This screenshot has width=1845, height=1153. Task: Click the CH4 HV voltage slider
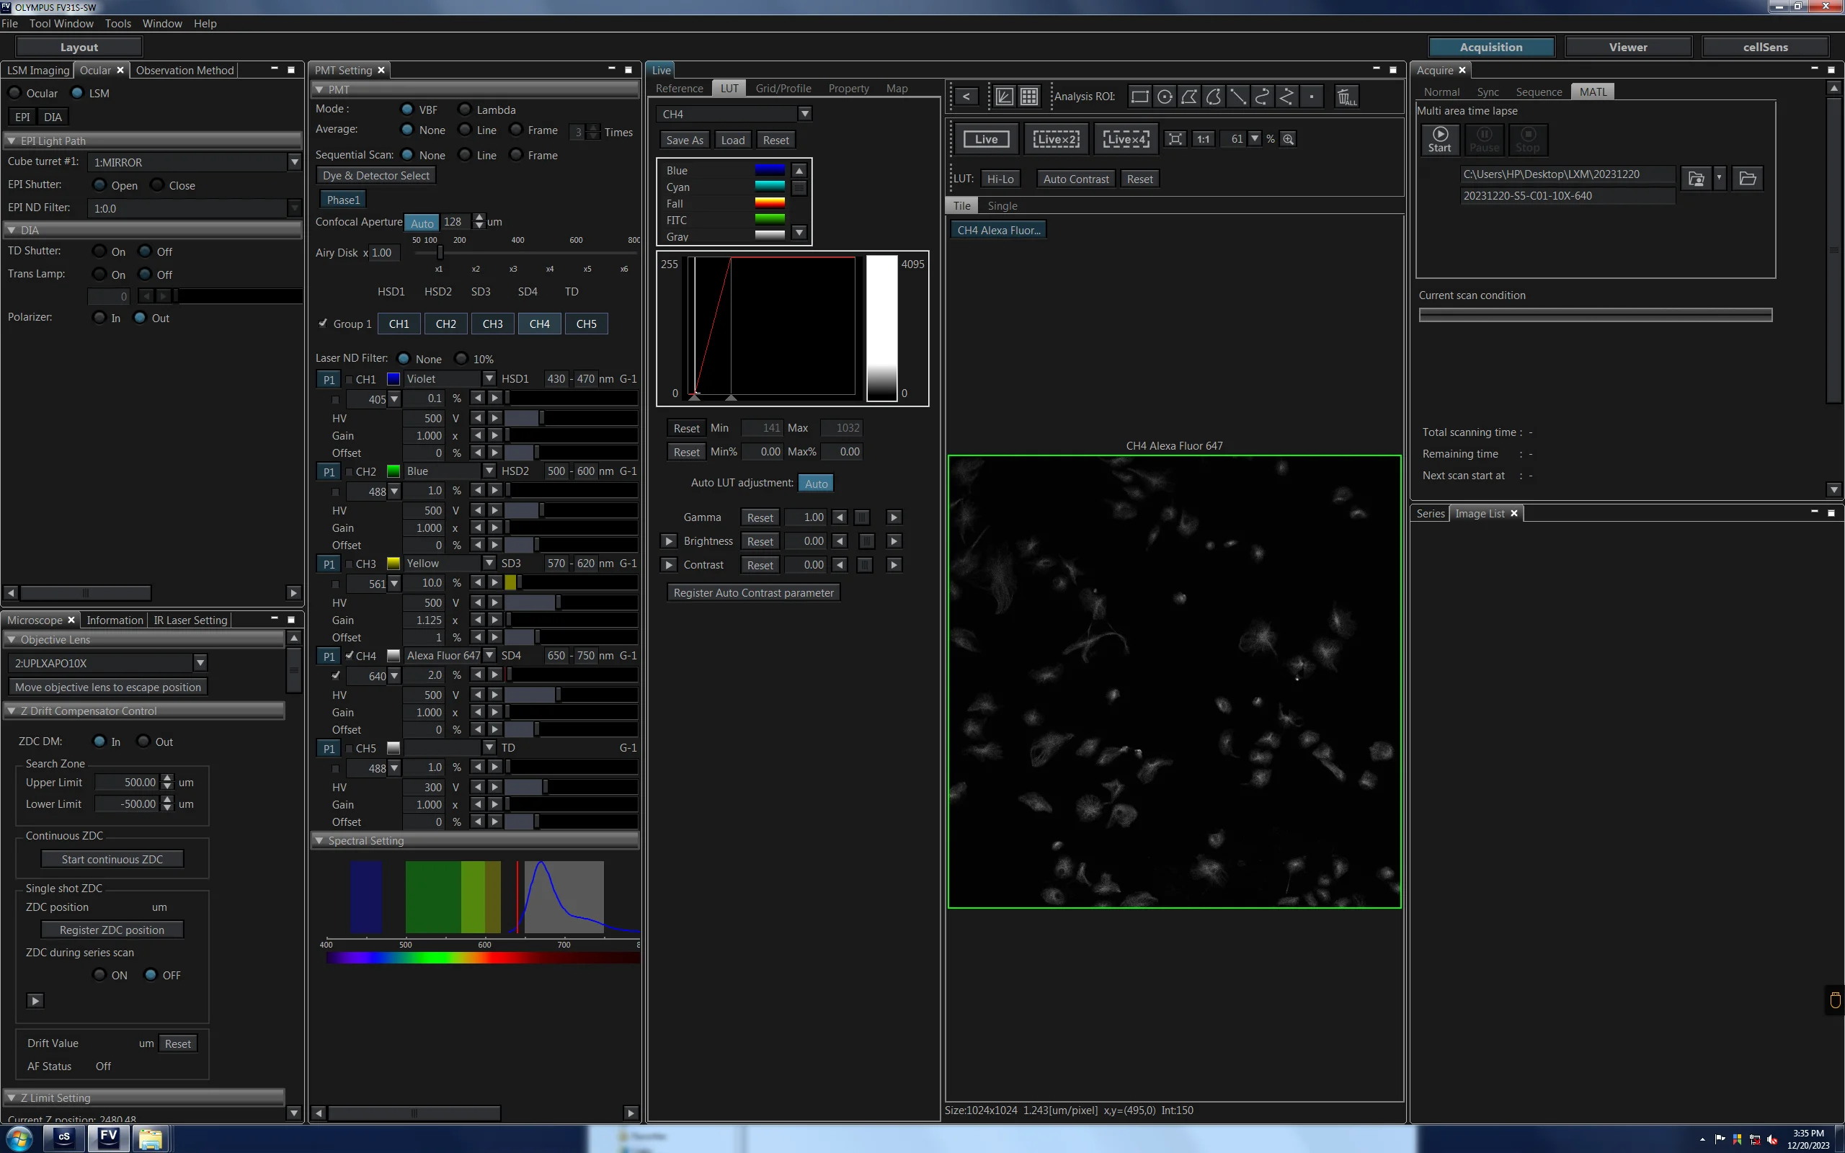coord(570,695)
